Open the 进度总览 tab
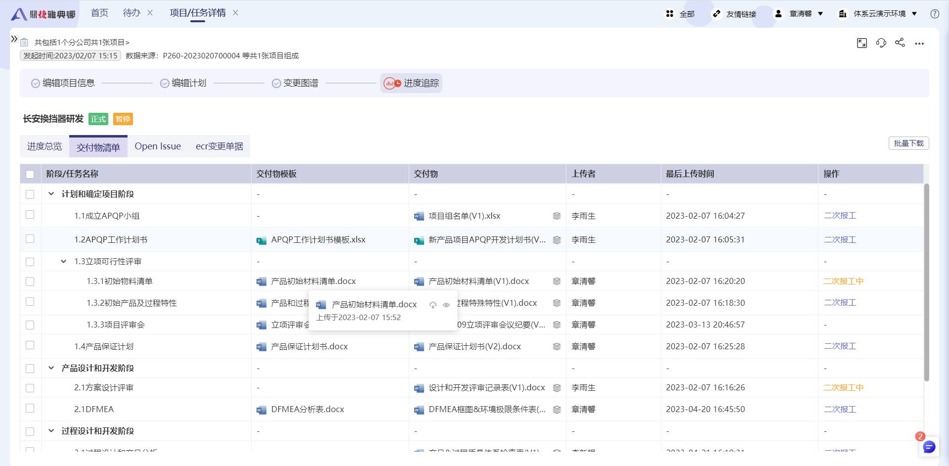 [x=44, y=146]
